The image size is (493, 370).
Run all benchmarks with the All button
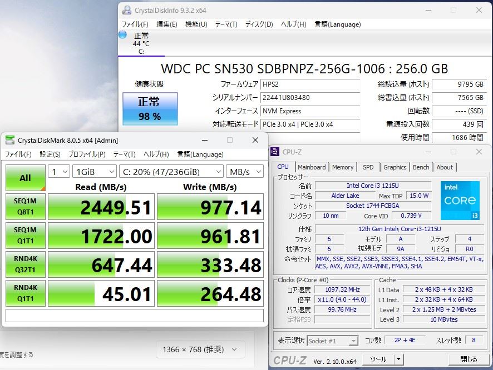[26, 178]
